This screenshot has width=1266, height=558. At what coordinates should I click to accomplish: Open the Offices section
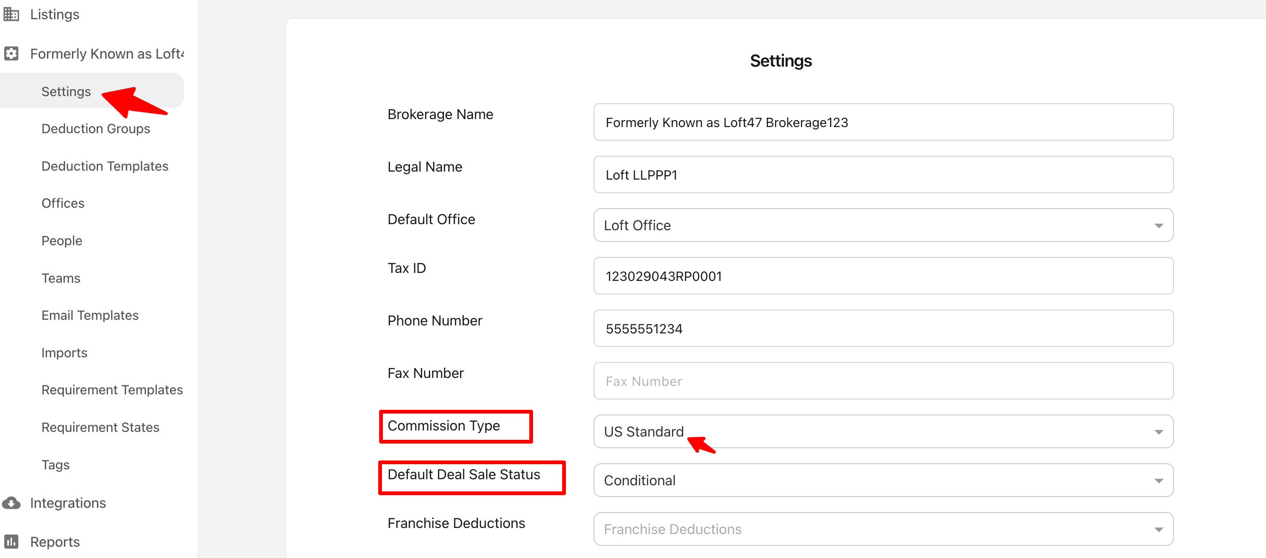(x=63, y=204)
